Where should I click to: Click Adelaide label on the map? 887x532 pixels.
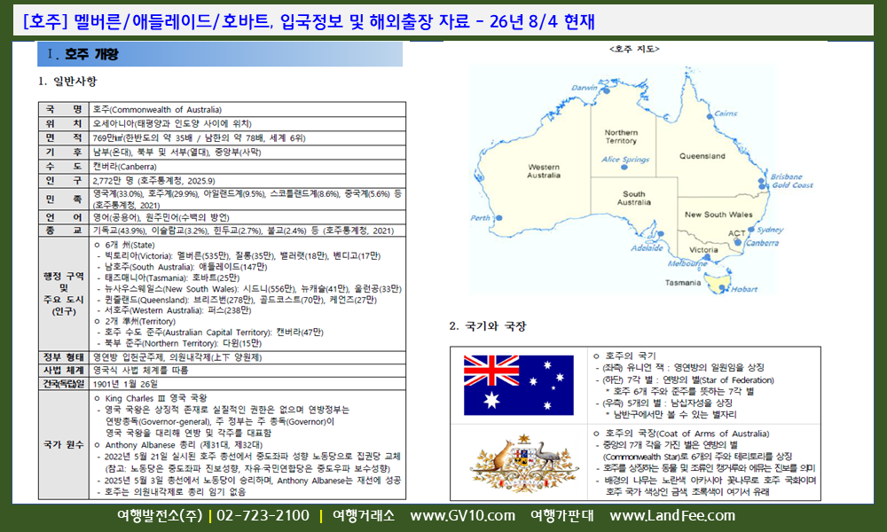648,247
